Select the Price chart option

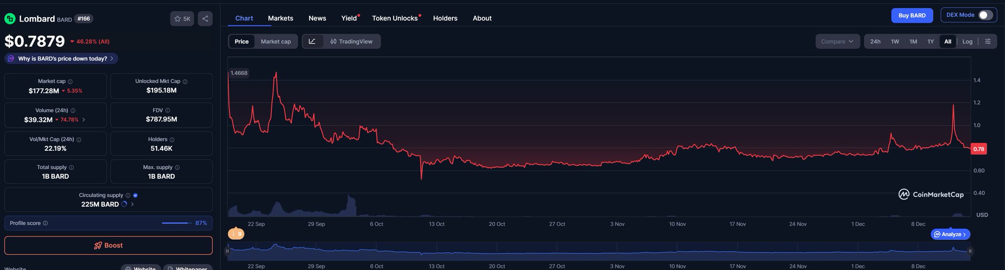tap(241, 41)
